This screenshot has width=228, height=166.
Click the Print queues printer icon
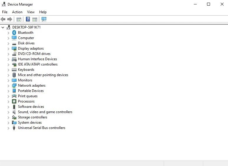tap(14, 96)
